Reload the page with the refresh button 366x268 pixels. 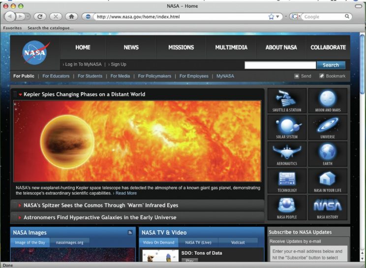(40, 16)
